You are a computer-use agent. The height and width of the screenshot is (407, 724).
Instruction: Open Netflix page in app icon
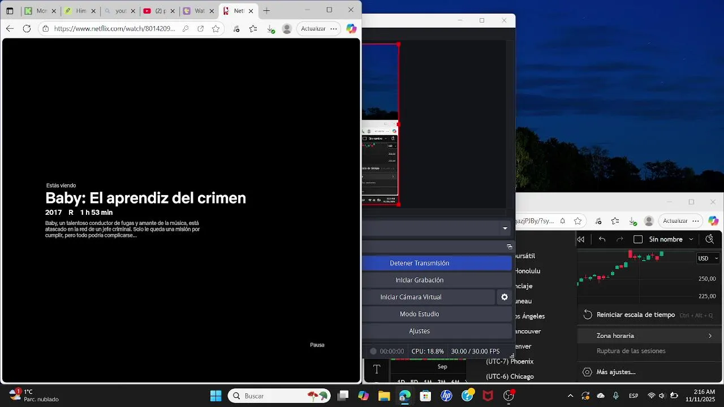200,28
